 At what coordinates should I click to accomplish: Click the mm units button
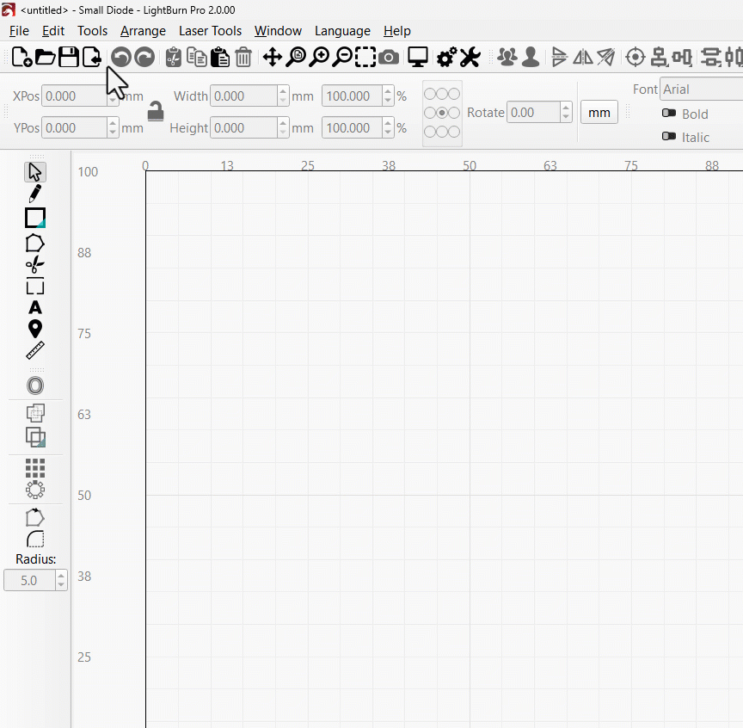click(599, 113)
